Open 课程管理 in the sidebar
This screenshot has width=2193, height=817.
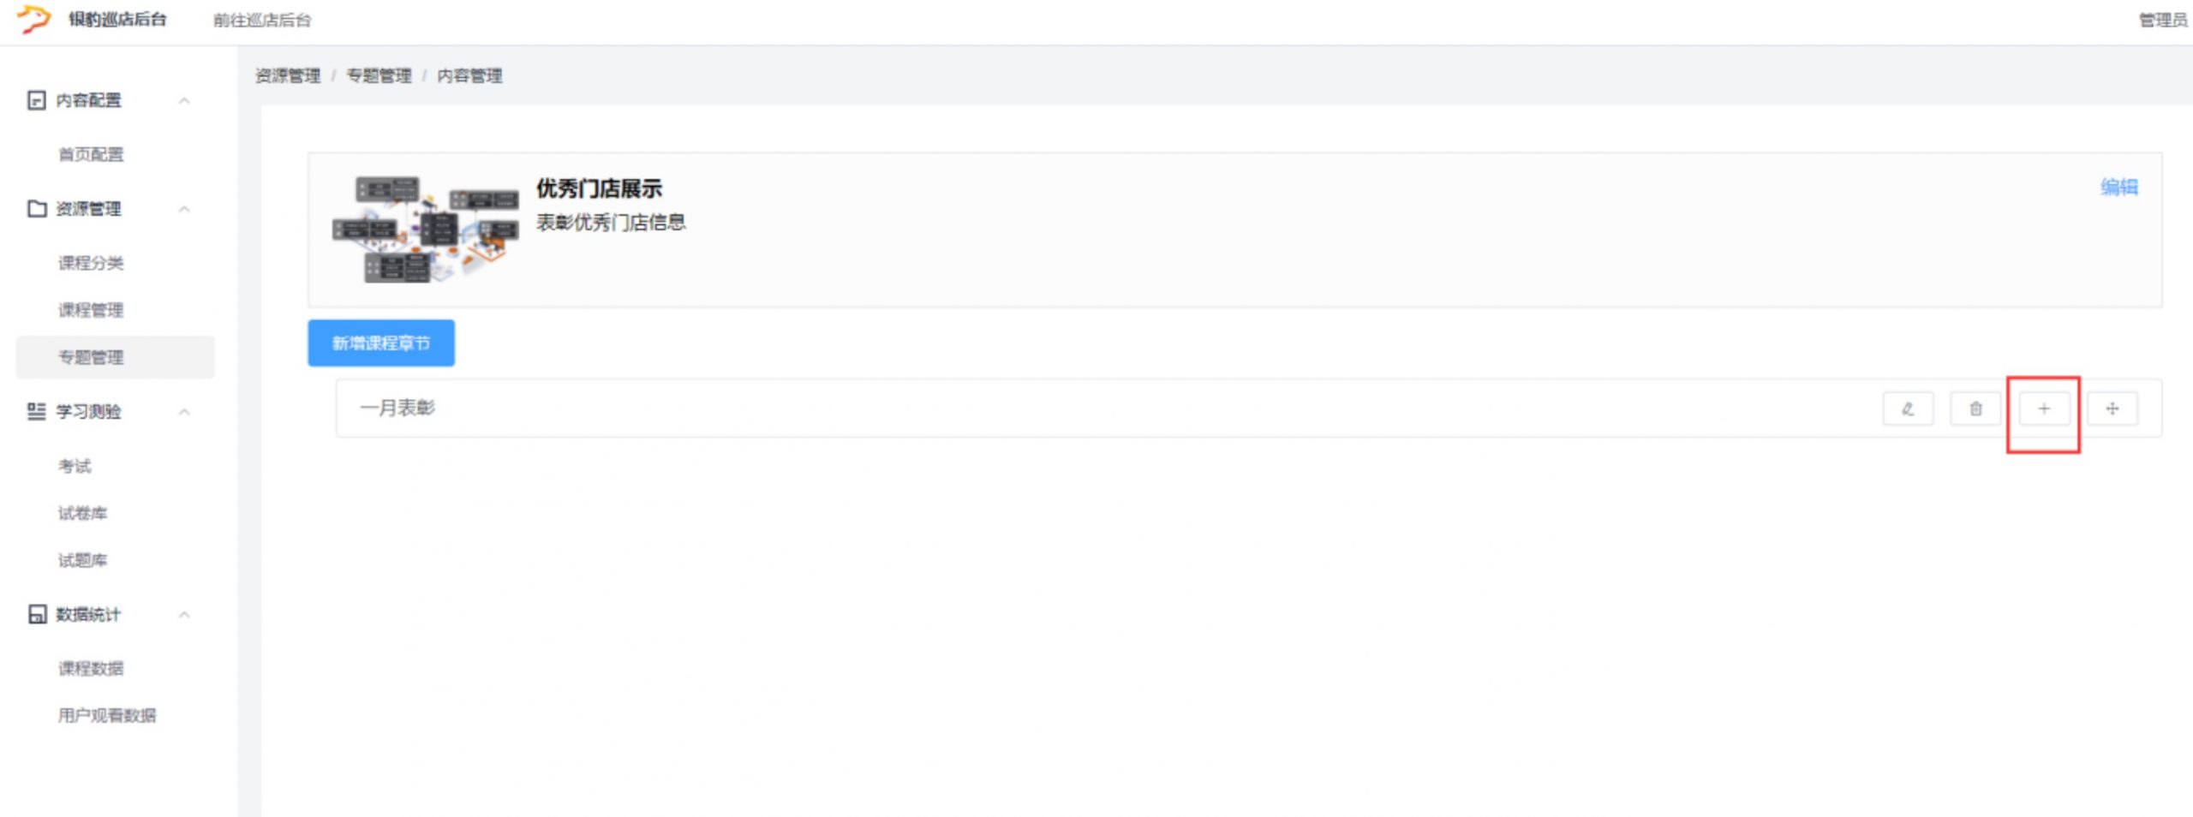pyautogui.click(x=91, y=310)
